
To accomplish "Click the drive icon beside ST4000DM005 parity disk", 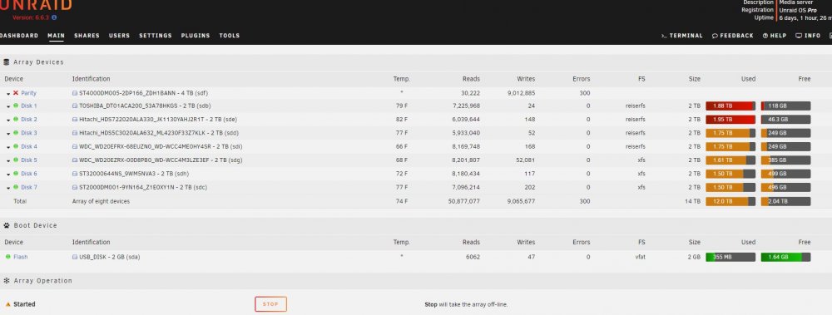I will click(x=75, y=93).
